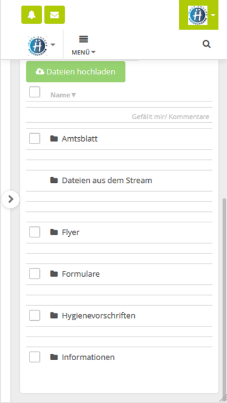Click the Dateien hochladen upload button
The width and height of the screenshot is (227, 403).
[x=76, y=72]
